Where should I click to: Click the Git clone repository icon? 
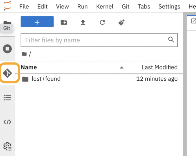click(122, 22)
